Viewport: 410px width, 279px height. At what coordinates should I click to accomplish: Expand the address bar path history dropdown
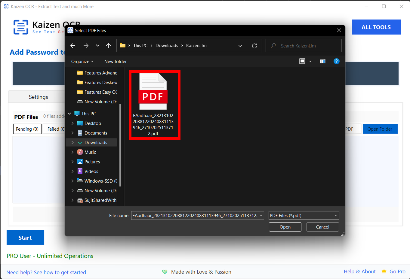coord(240,46)
